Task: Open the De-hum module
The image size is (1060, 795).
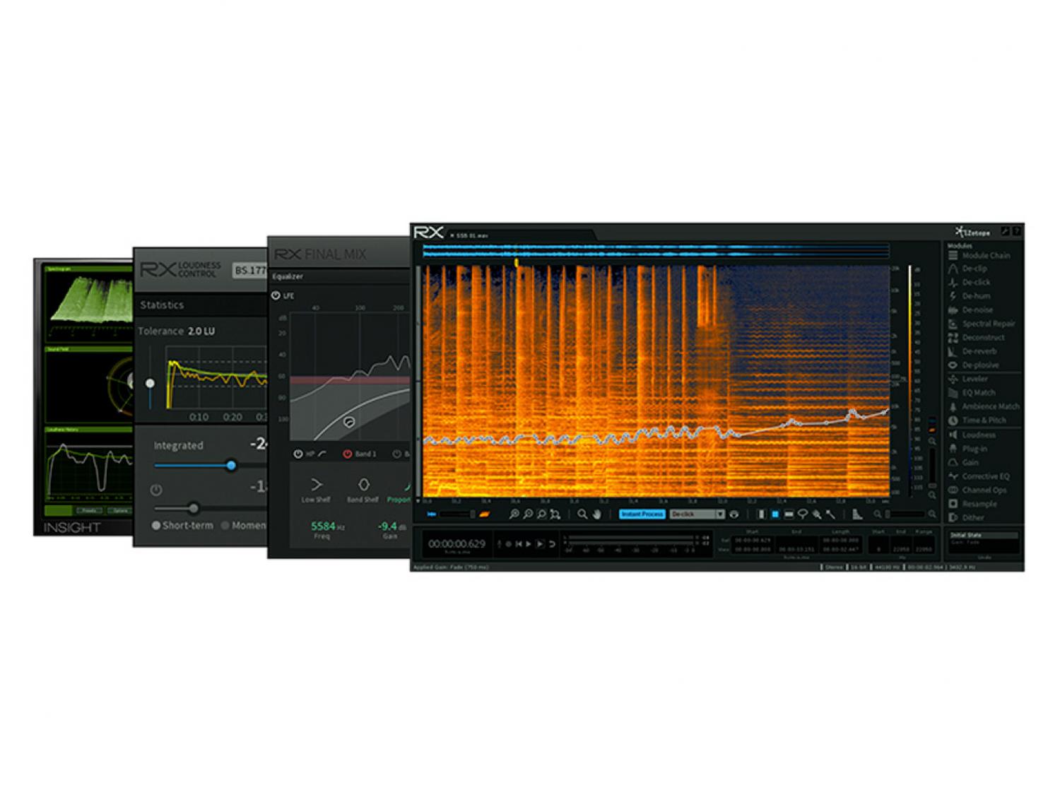Action: (975, 296)
